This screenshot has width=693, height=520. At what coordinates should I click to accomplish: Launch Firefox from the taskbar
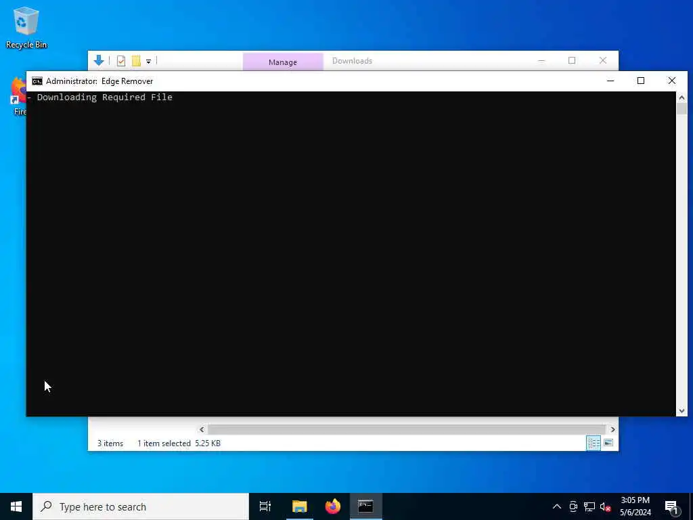pyautogui.click(x=333, y=506)
